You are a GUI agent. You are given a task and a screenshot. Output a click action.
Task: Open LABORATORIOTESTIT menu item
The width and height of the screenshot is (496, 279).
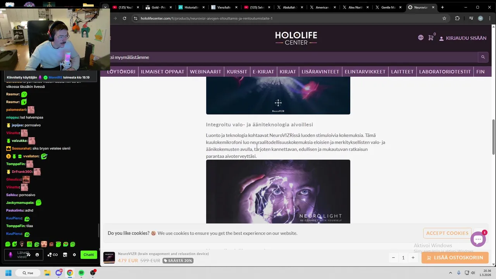tap(445, 72)
